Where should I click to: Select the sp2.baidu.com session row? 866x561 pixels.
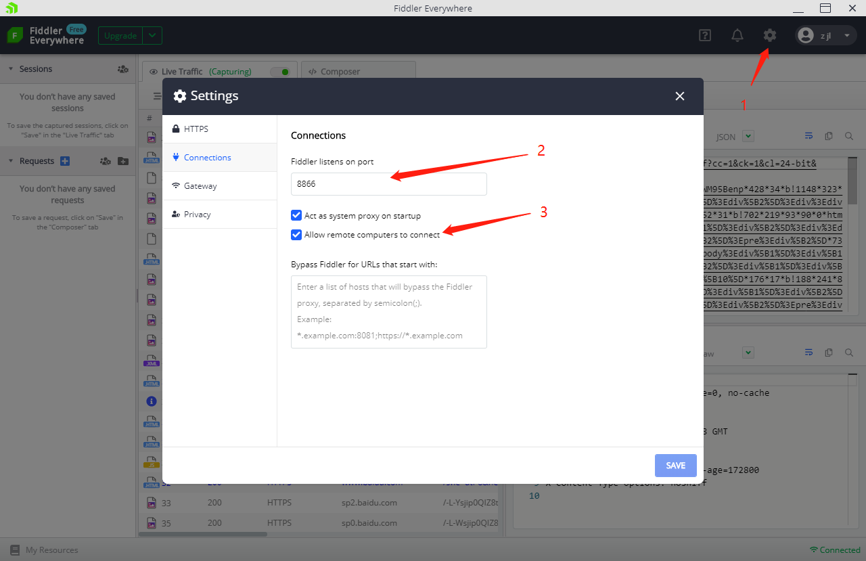click(319, 503)
